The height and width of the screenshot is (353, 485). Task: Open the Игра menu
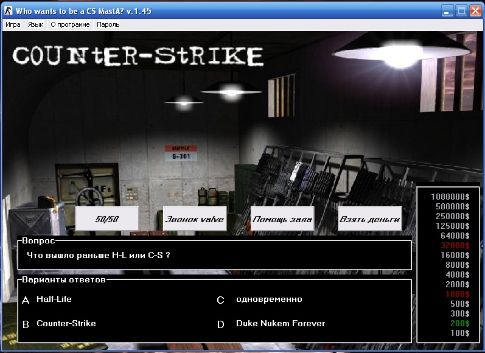(13, 25)
